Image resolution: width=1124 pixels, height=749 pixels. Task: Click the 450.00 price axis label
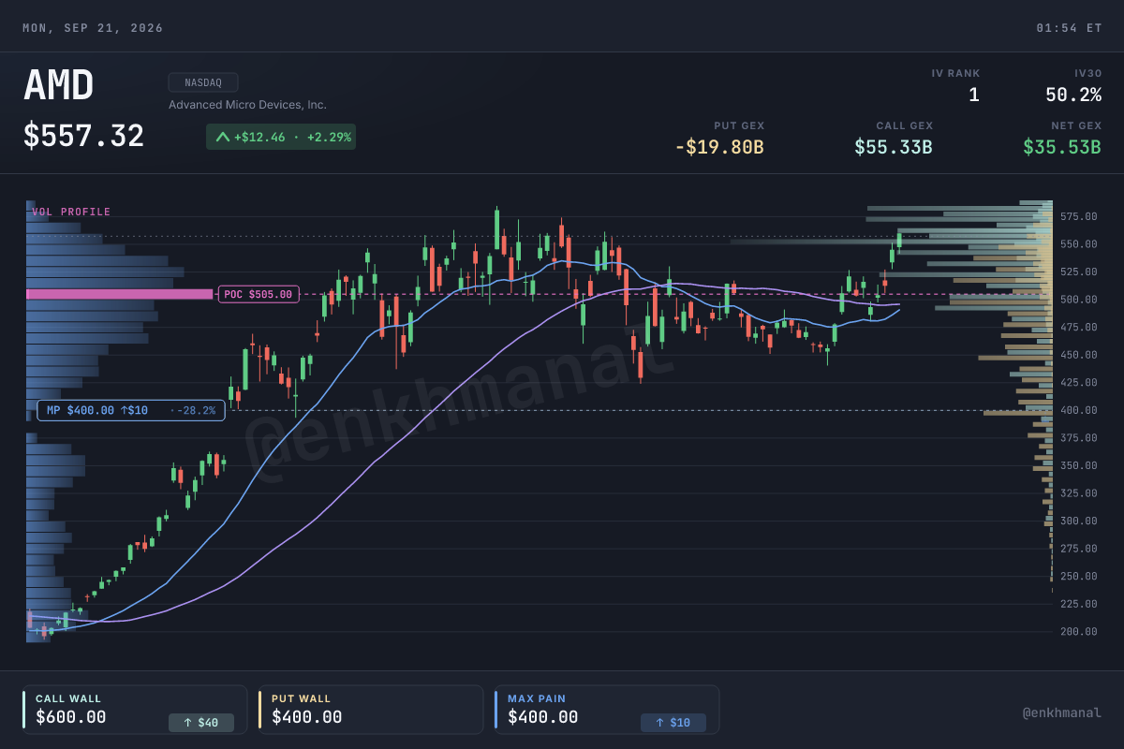[1079, 355]
